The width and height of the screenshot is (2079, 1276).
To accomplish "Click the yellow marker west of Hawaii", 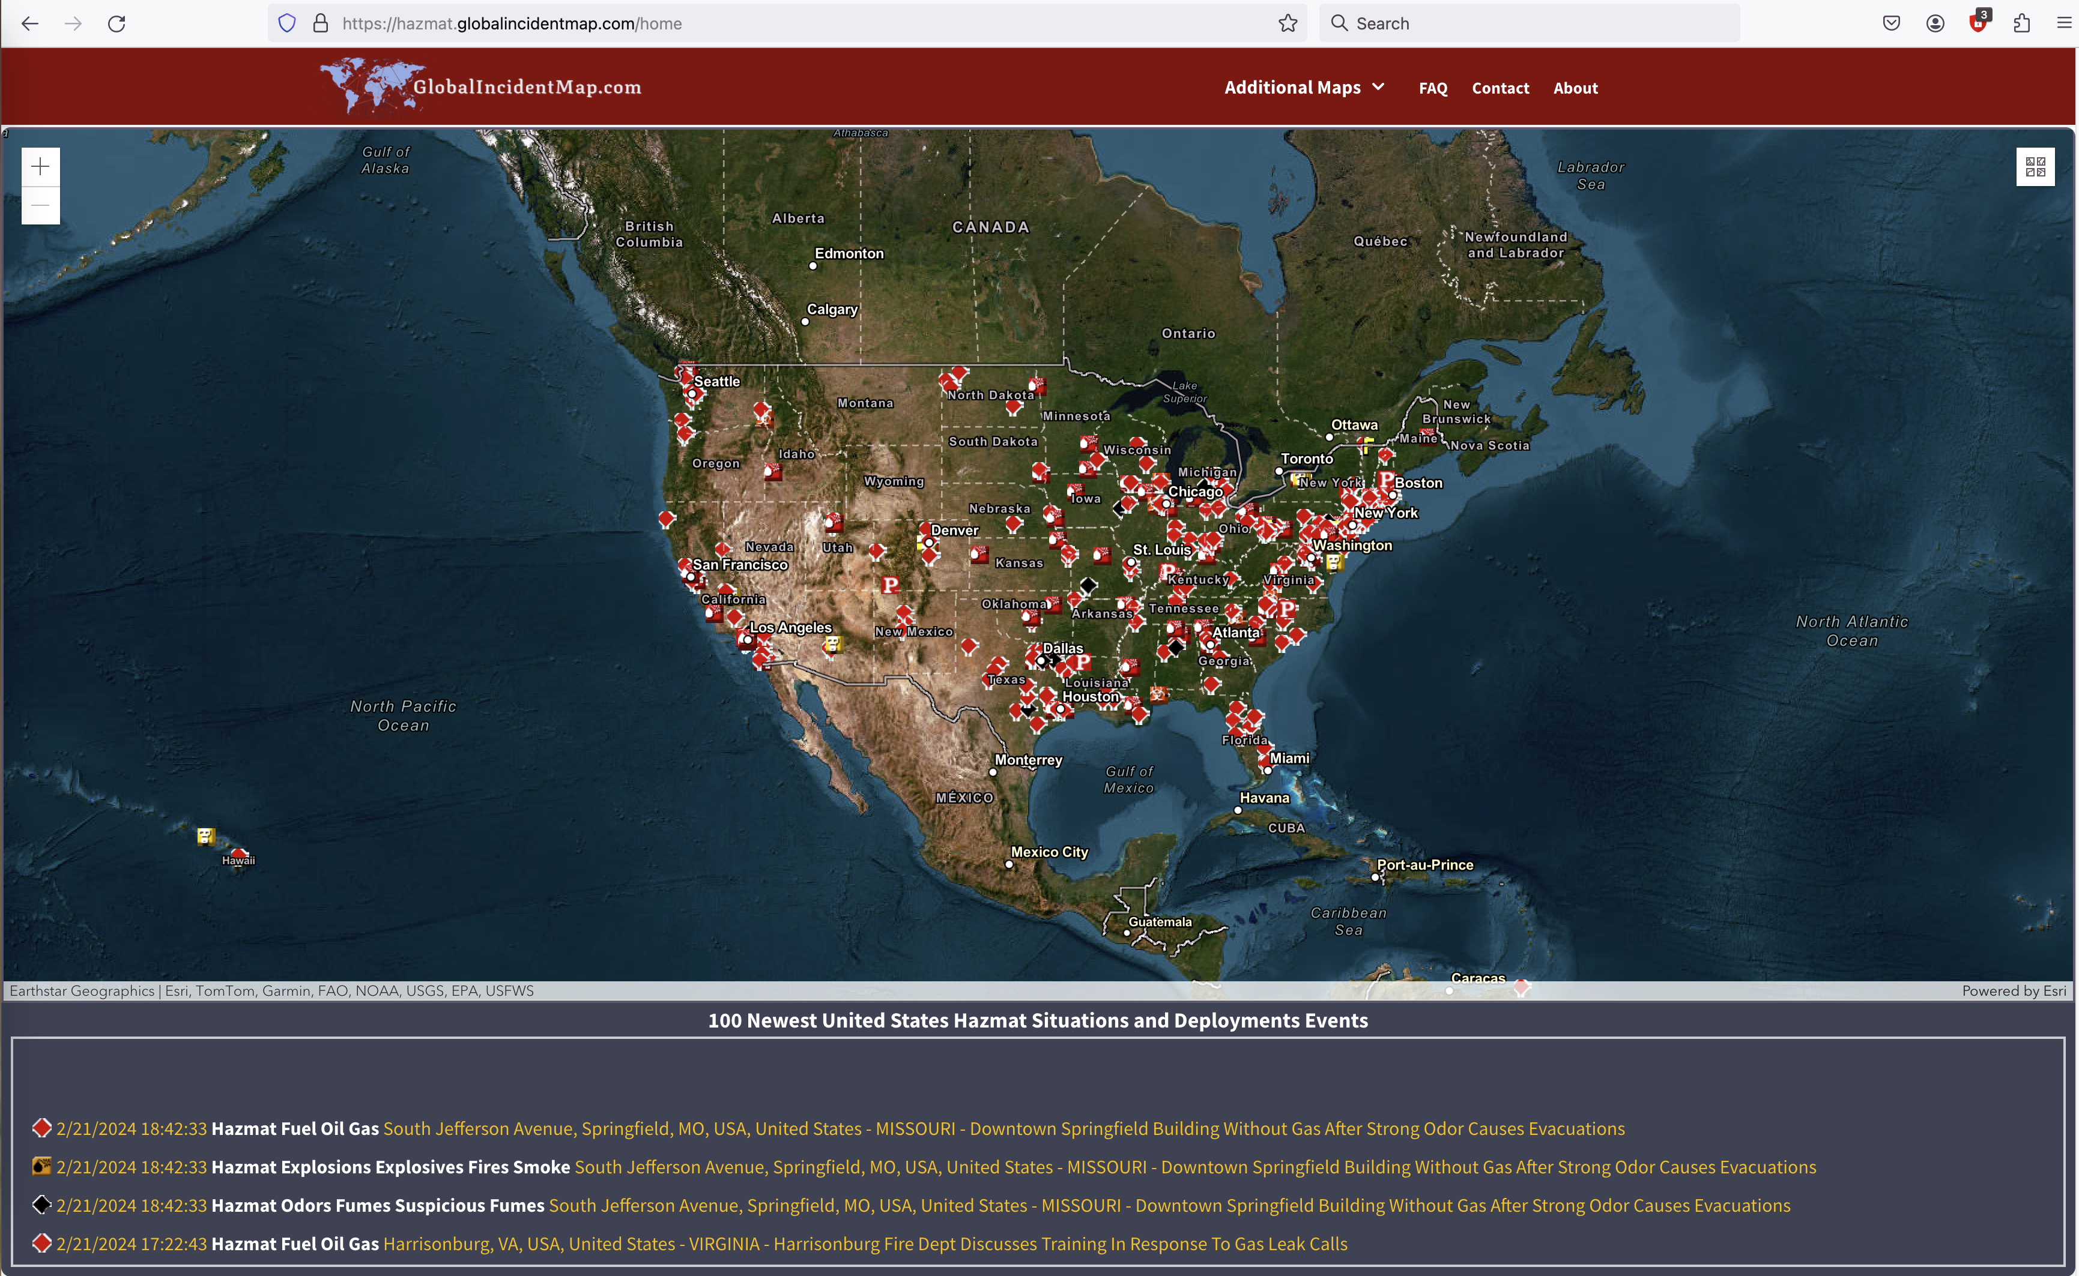I will coord(205,836).
